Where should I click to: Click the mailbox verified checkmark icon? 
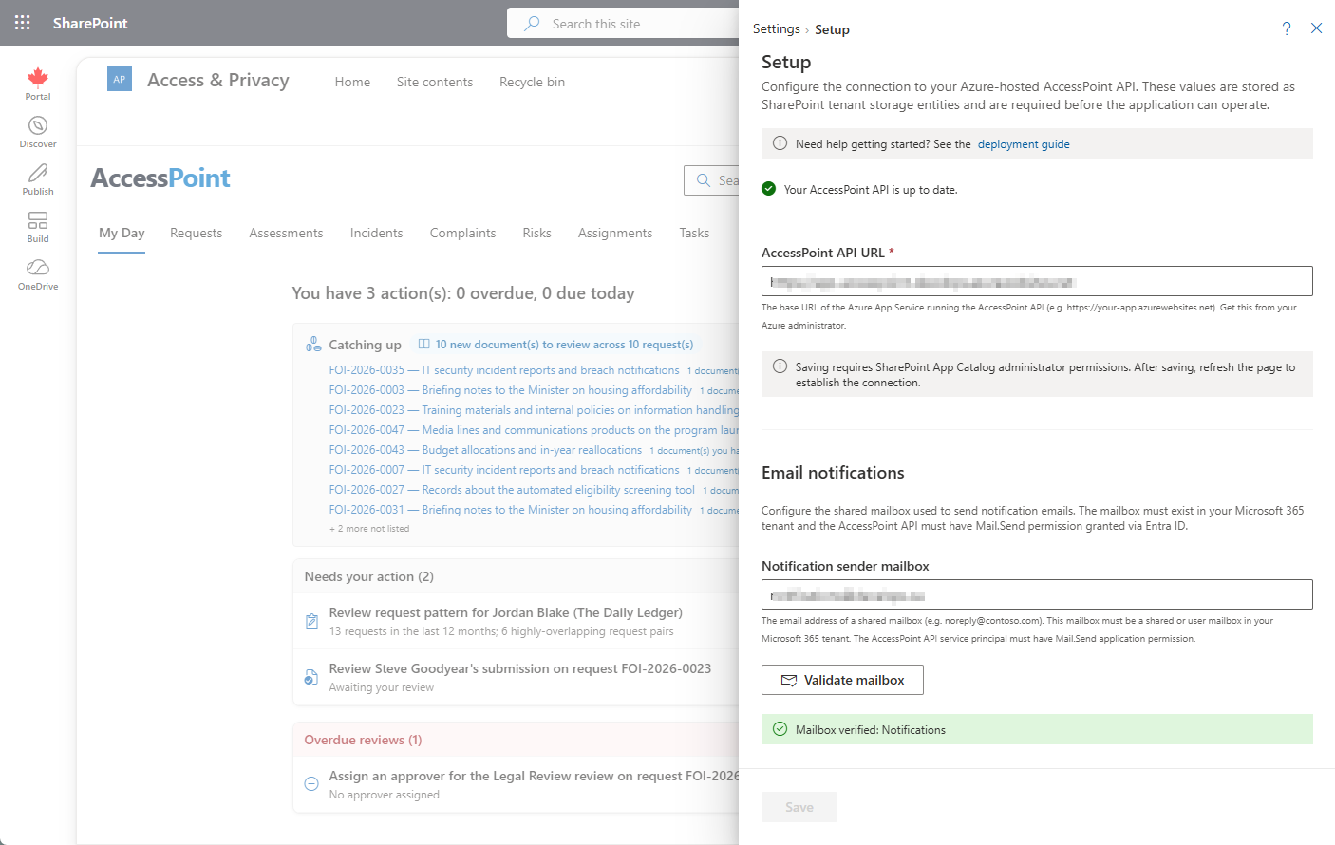780,729
